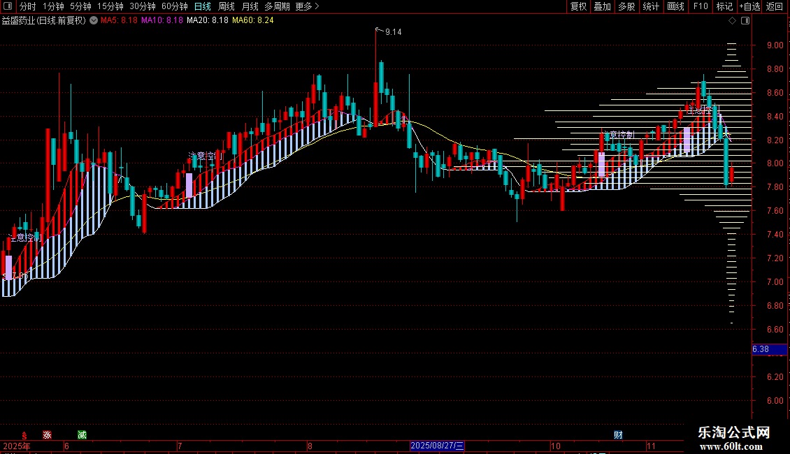Switch to 月线 monthly chart
This screenshot has height=454, width=790.
250,6
